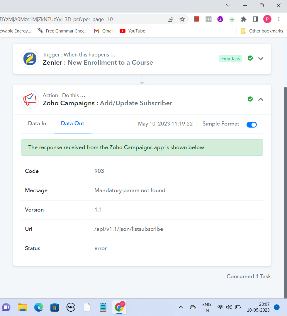This screenshot has height=316, width=287.
Task: Click the May 10, 2023 11:19:22 timestamp
Action: coord(165,124)
